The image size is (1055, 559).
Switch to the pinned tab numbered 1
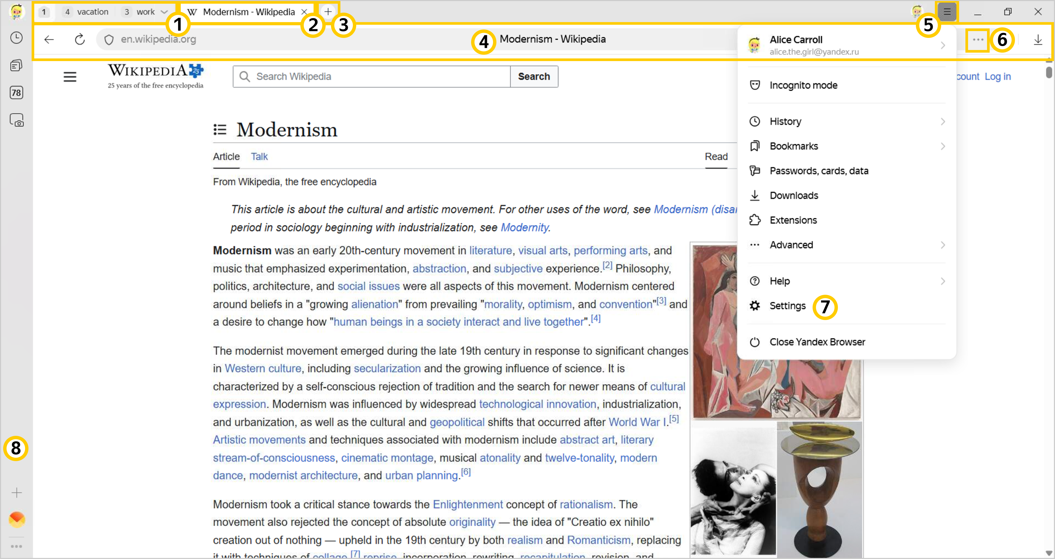[x=44, y=12]
